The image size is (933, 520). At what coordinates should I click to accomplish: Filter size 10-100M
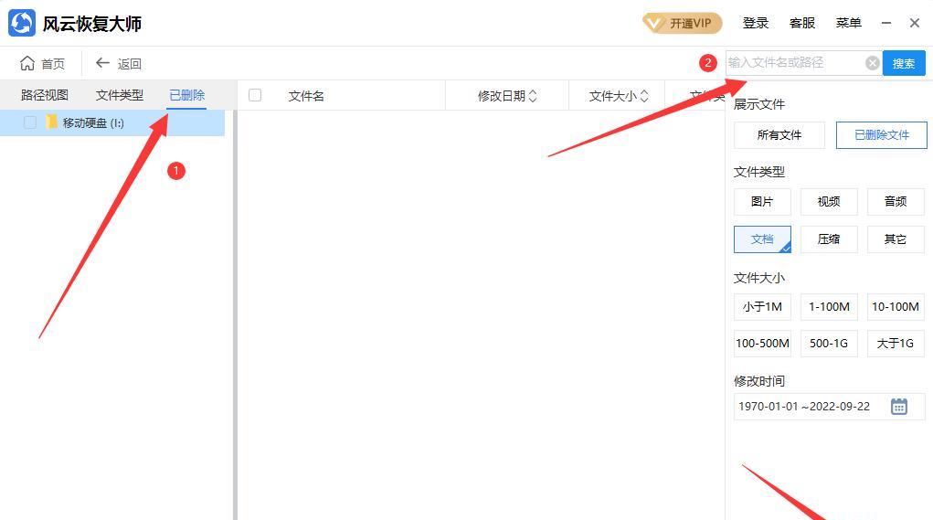point(896,307)
